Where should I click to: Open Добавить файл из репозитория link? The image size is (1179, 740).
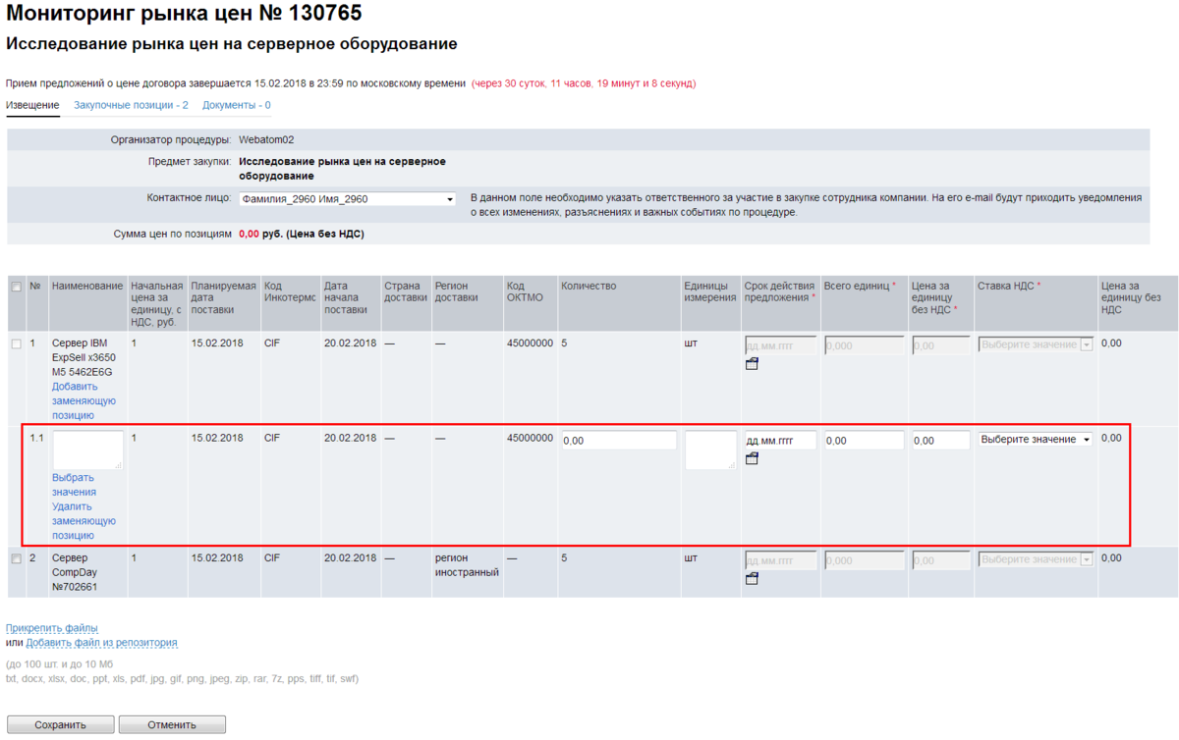pos(101,643)
